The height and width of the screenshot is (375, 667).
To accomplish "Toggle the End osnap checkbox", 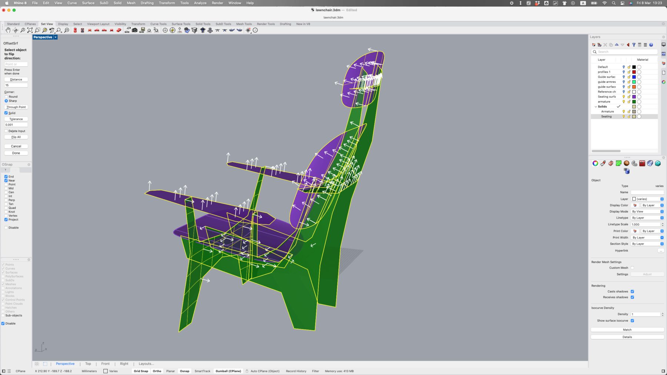I will tap(6, 177).
